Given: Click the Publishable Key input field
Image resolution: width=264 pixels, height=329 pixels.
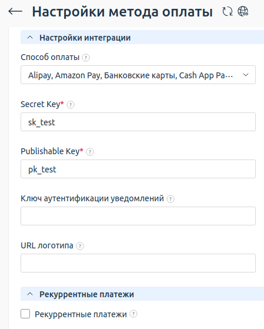Looking at the screenshot, I should coord(138,169).
